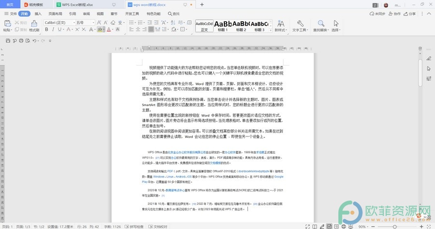
Task: Click the zoom slider handle in status bar
Action: click(x=394, y=227)
